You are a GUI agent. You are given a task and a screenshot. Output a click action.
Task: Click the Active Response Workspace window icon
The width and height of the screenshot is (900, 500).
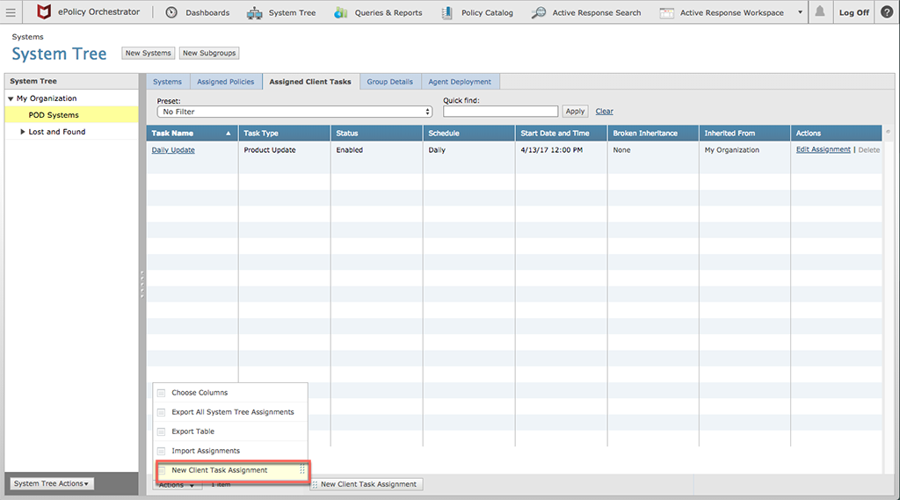666,12
